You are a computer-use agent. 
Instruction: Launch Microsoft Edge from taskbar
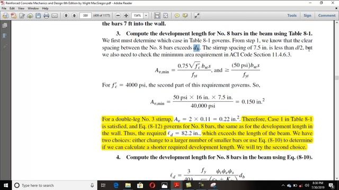pos(116,185)
